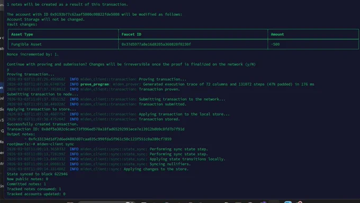The width and height of the screenshot is (360, 203).
Task: Select 'Generated execution trace of 72 columns' message
Action: click(x=229, y=84)
